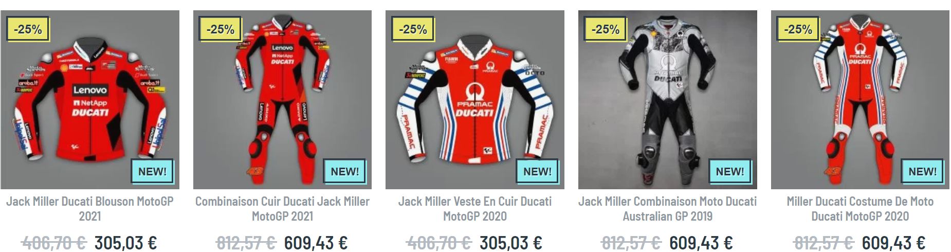
Task: Click the Jack Miller Ducati Blouson MotoGP 2021 title
Action: (x=90, y=209)
